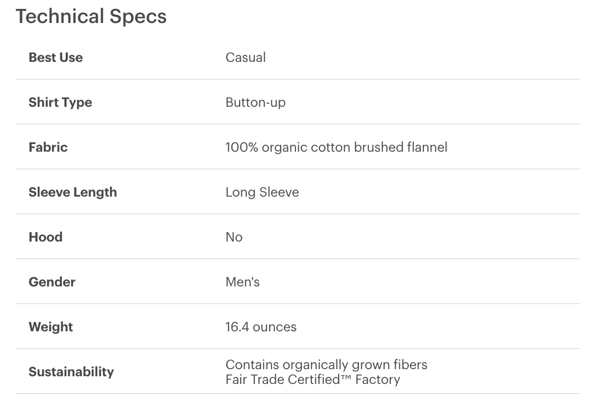Click Contains organically grown fibers text
592x402 pixels.
tap(327, 365)
